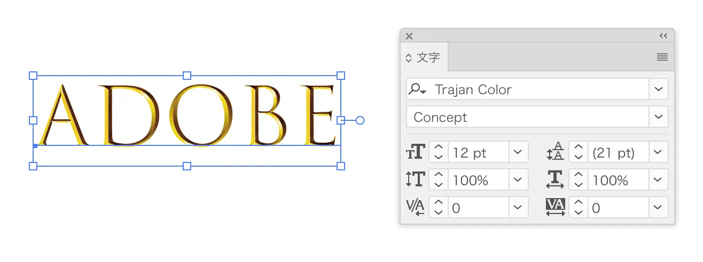Image resolution: width=703 pixels, height=262 pixels.
Task: Click the horizontal scale icon
Action: 556,179
